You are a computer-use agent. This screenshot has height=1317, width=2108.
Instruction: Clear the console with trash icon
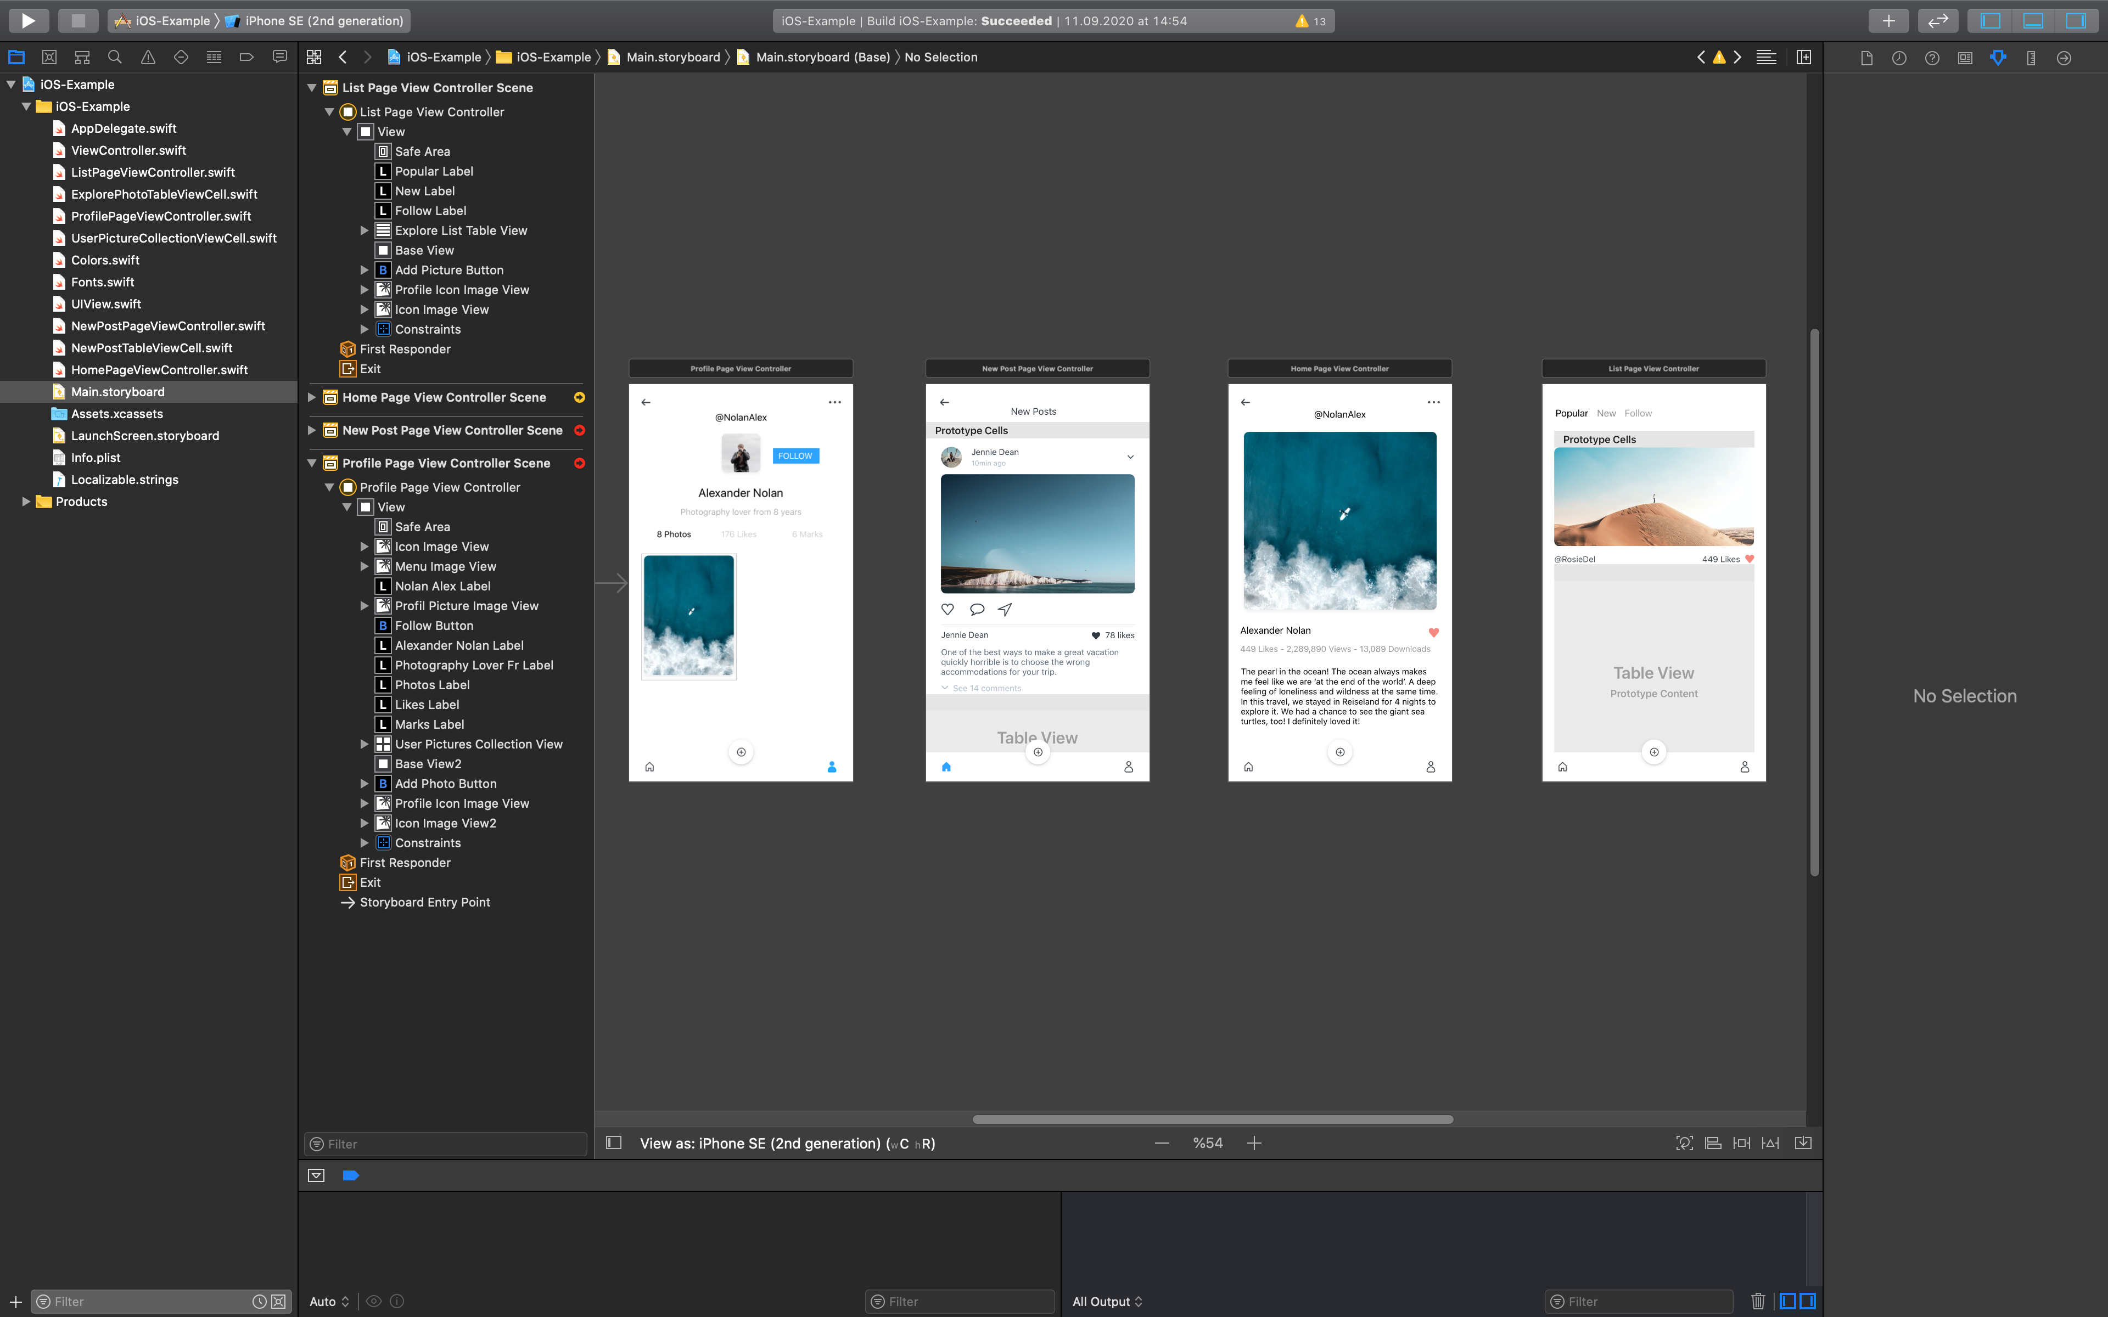tap(1758, 1301)
